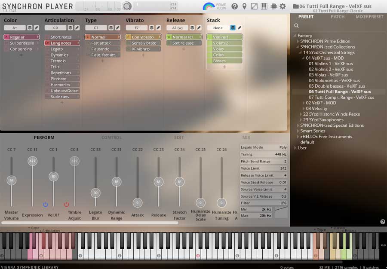Switch to the MIX tab
387x269 pixels.
pyautogui.click(x=246, y=138)
